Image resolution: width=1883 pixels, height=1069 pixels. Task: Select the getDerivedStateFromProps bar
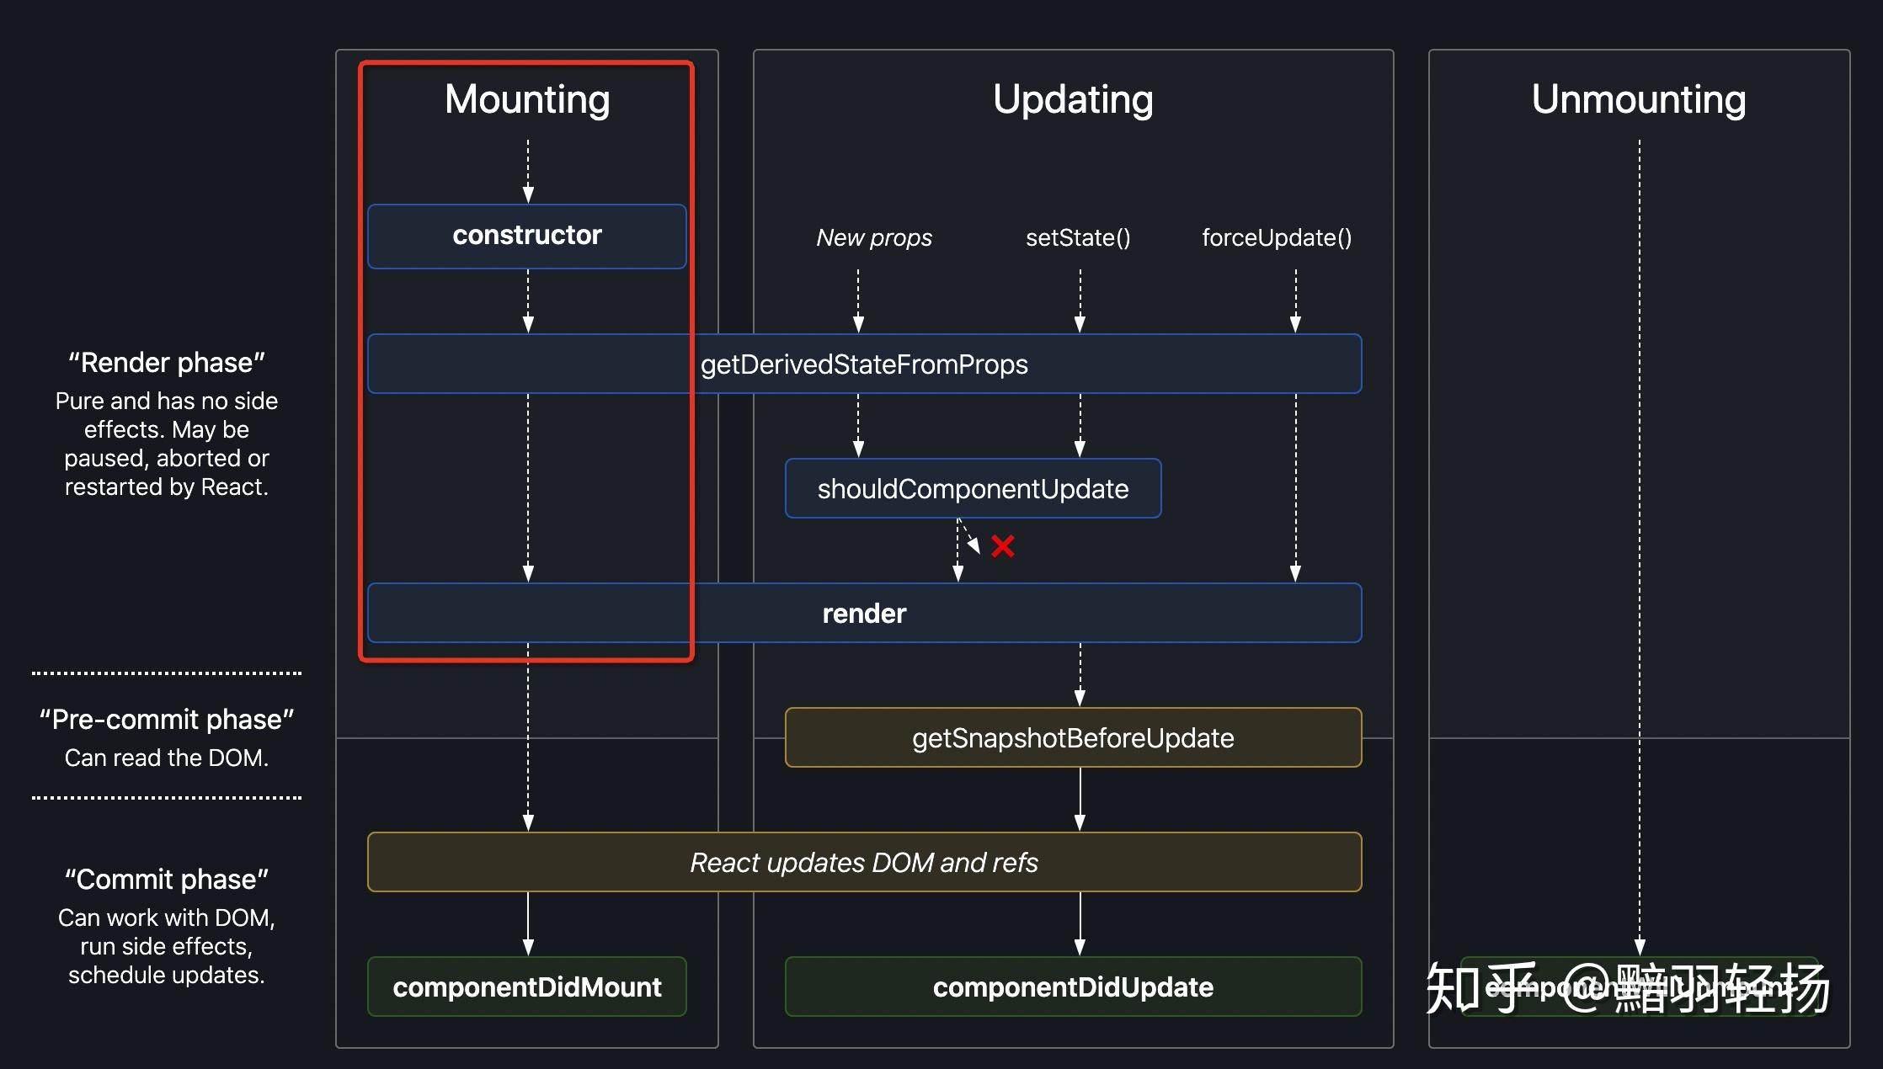tap(864, 364)
